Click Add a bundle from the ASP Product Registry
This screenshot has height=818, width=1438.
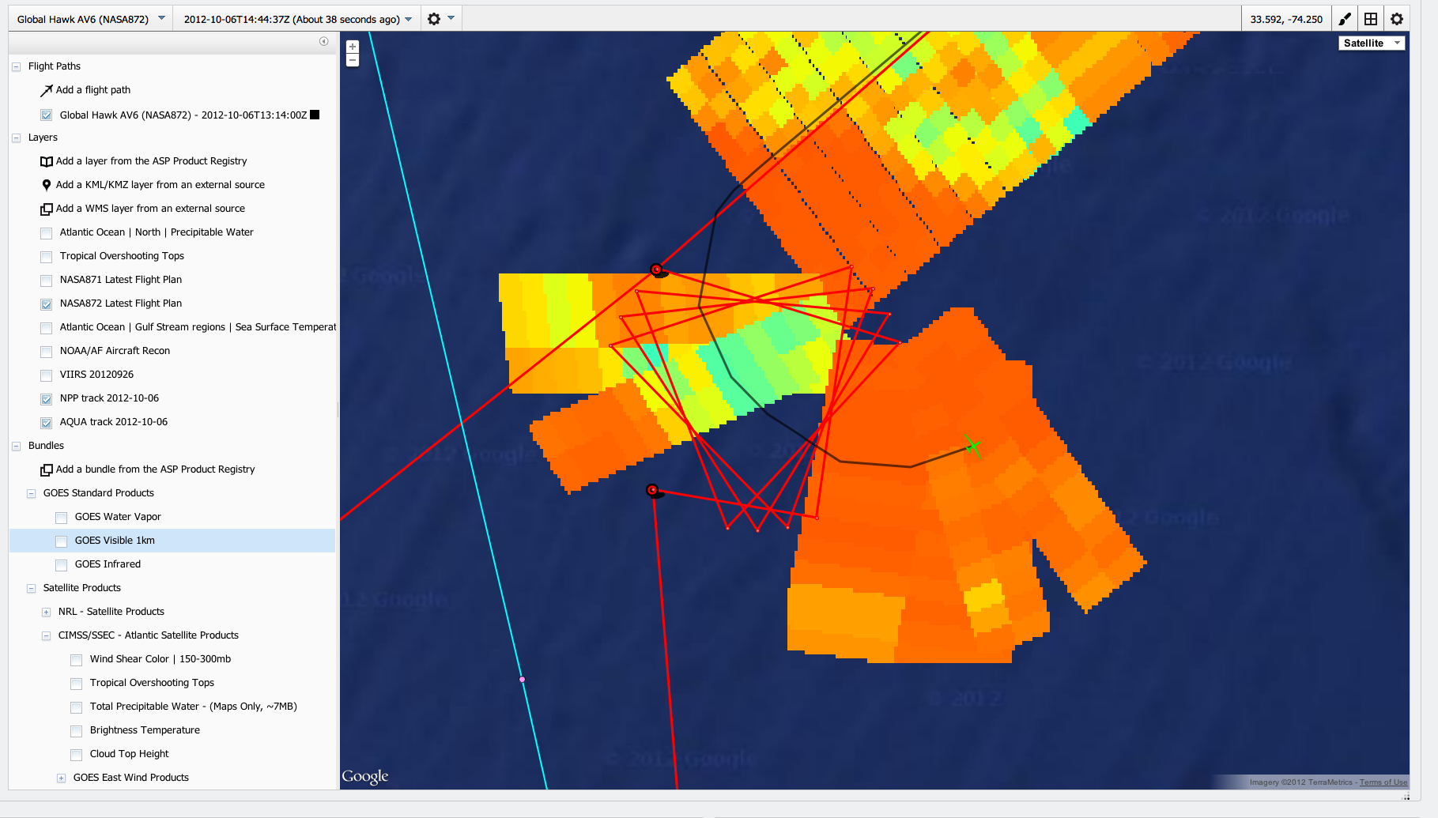click(x=155, y=469)
